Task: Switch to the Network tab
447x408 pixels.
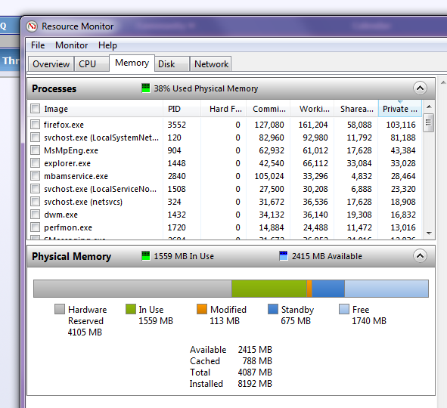Action: click(x=211, y=63)
